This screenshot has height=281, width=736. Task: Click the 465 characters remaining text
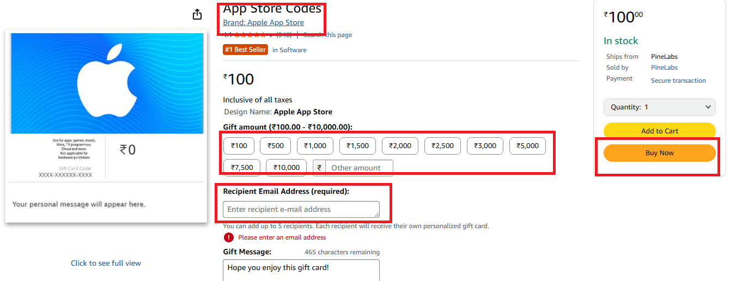[x=342, y=252]
